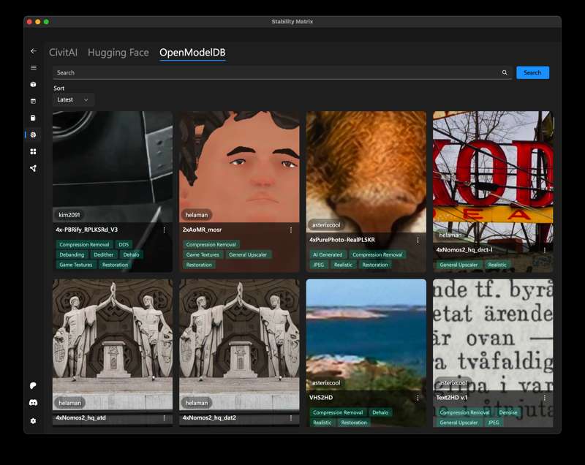Open the three-dot menu for 2xAoMR_mosr
585x465 pixels.
[x=291, y=230]
